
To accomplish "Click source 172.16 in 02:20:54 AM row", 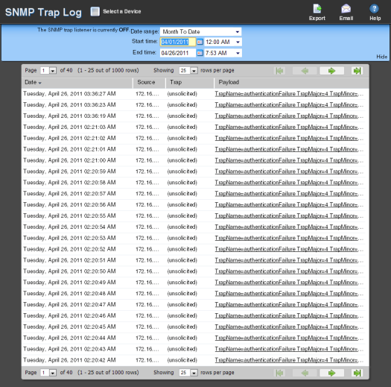I will point(147,227).
